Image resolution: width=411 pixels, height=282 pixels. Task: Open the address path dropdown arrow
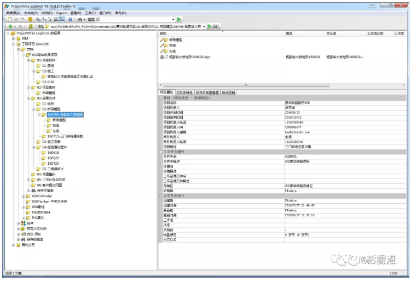point(204,26)
